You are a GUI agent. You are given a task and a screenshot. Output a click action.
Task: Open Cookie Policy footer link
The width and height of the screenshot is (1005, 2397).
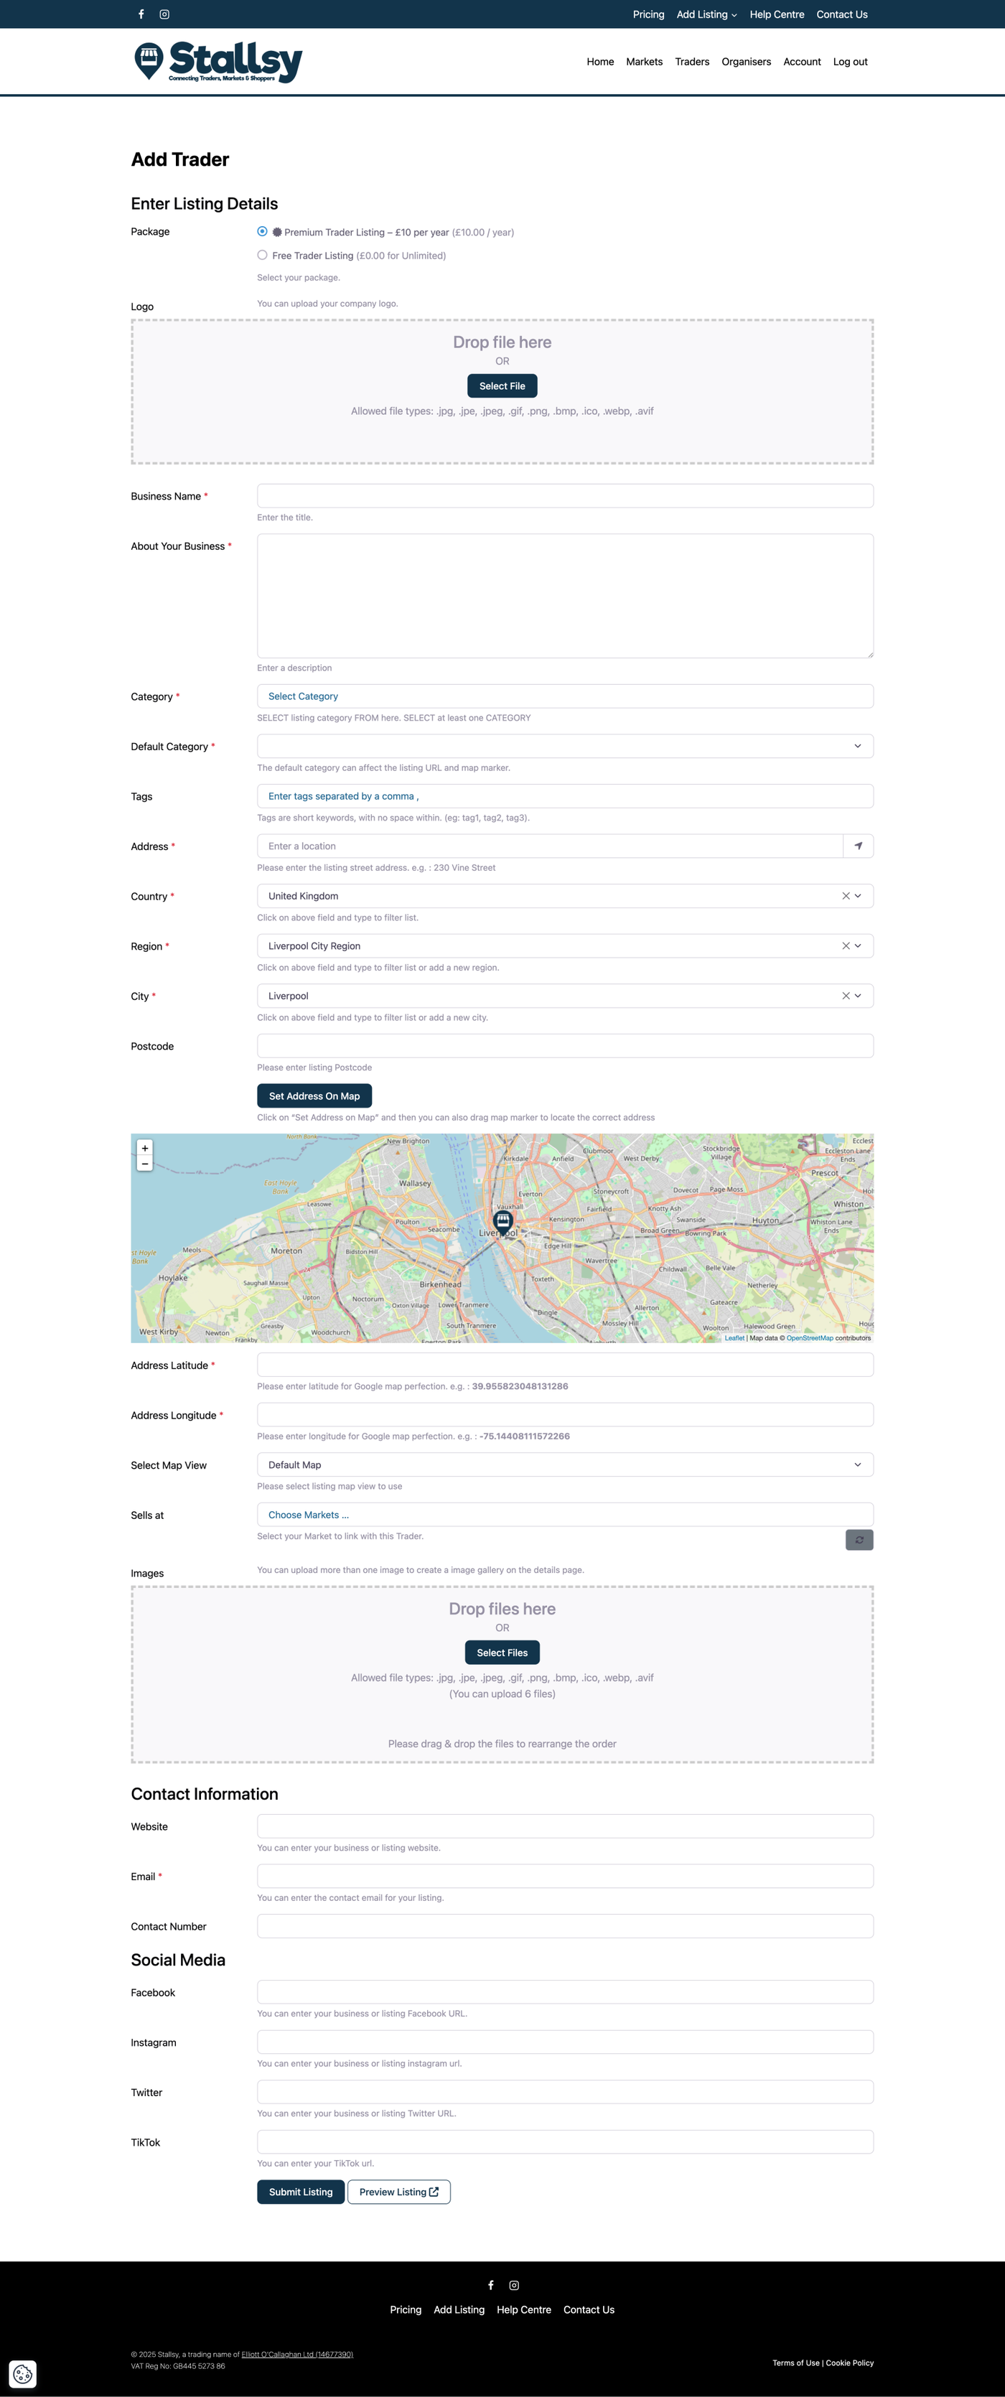[x=850, y=2363]
